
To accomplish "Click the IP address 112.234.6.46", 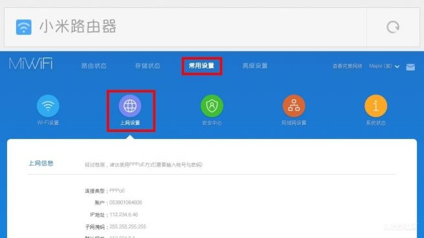I will click(x=124, y=215).
